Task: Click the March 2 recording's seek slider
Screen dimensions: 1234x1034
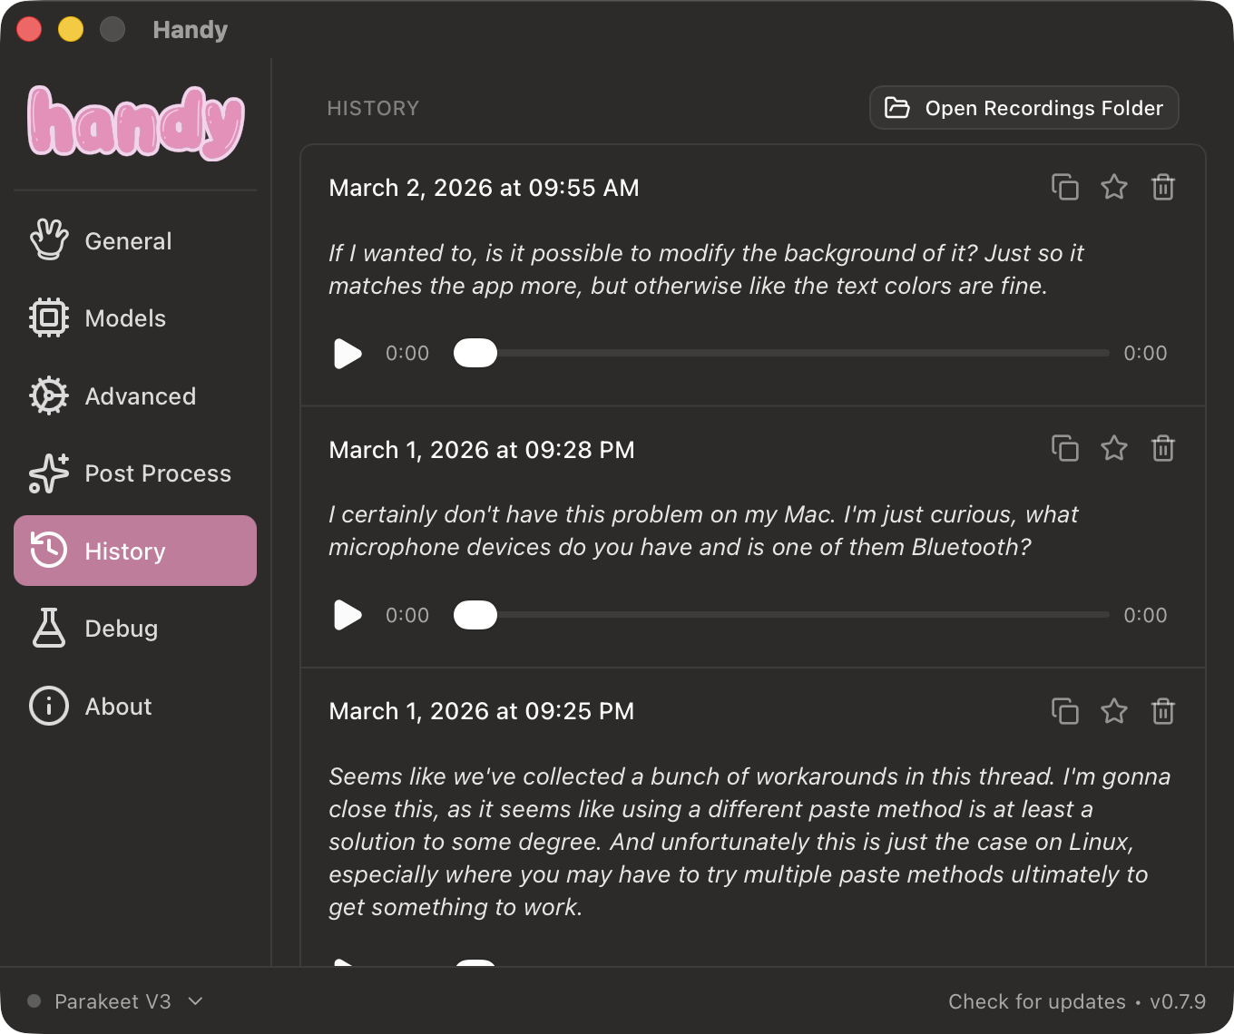Action: 780,353
